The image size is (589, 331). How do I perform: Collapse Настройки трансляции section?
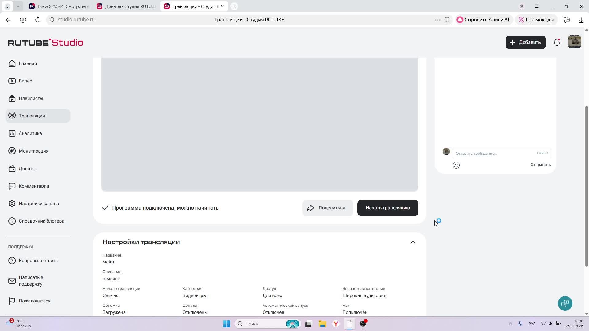(413, 242)
